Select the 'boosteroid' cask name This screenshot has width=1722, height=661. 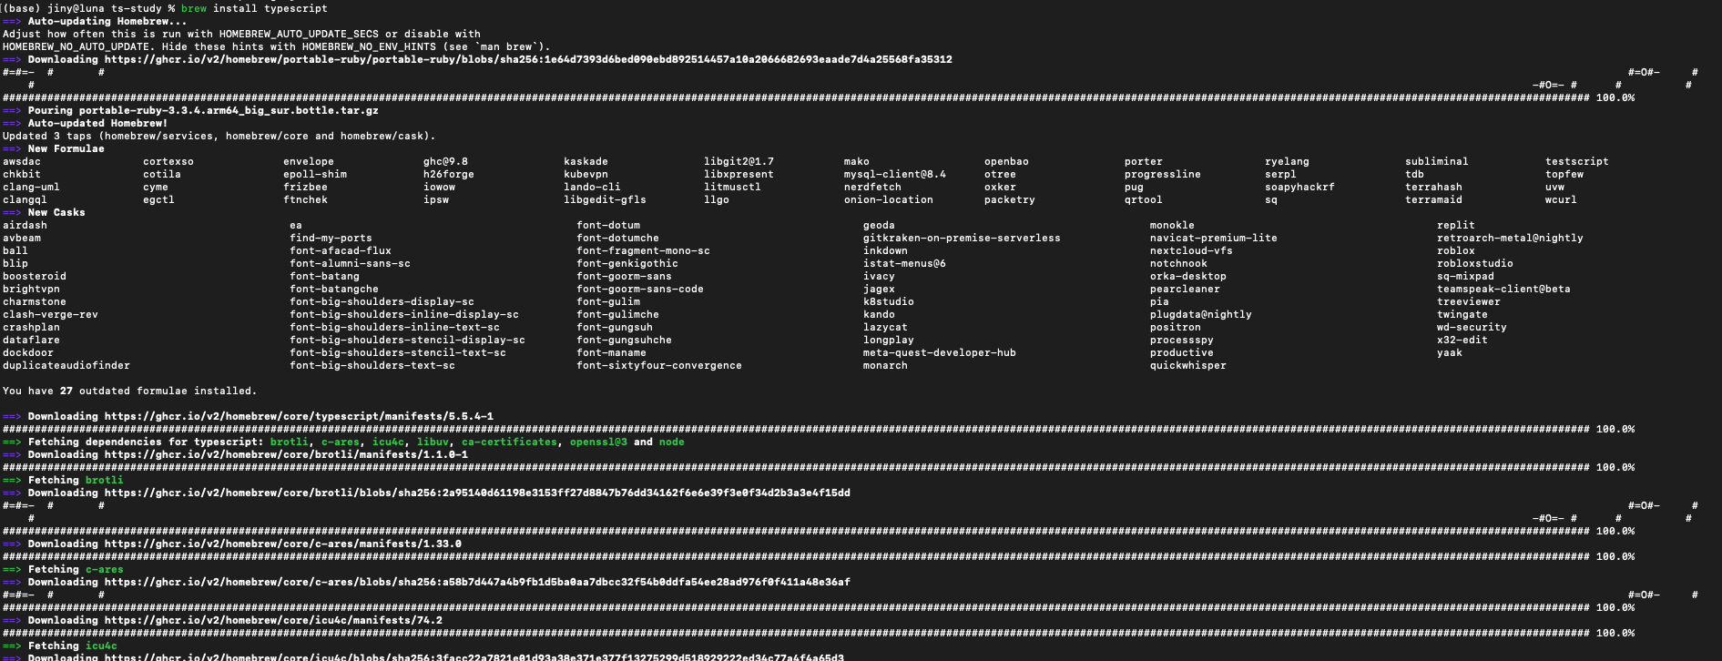tap(35, 276)
